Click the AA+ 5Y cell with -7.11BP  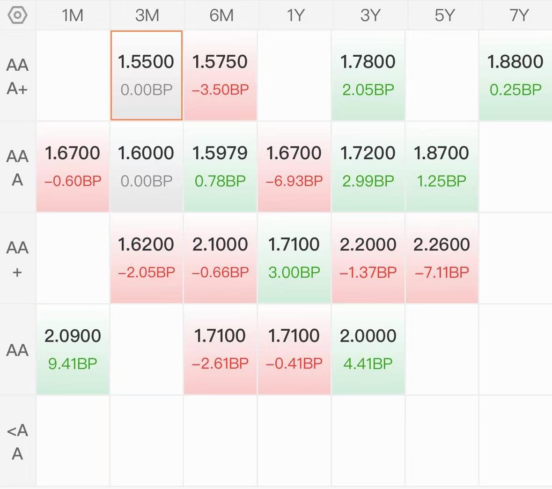[x=442, y=258]
